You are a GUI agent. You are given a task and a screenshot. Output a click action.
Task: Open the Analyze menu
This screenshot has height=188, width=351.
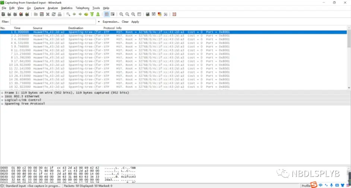click(53, 8)
